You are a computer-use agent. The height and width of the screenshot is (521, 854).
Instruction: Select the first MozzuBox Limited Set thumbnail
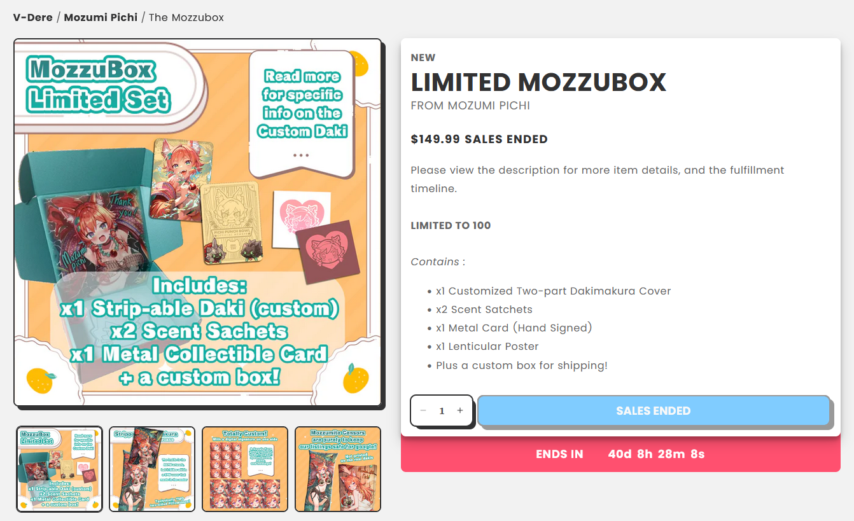(59, 469)
